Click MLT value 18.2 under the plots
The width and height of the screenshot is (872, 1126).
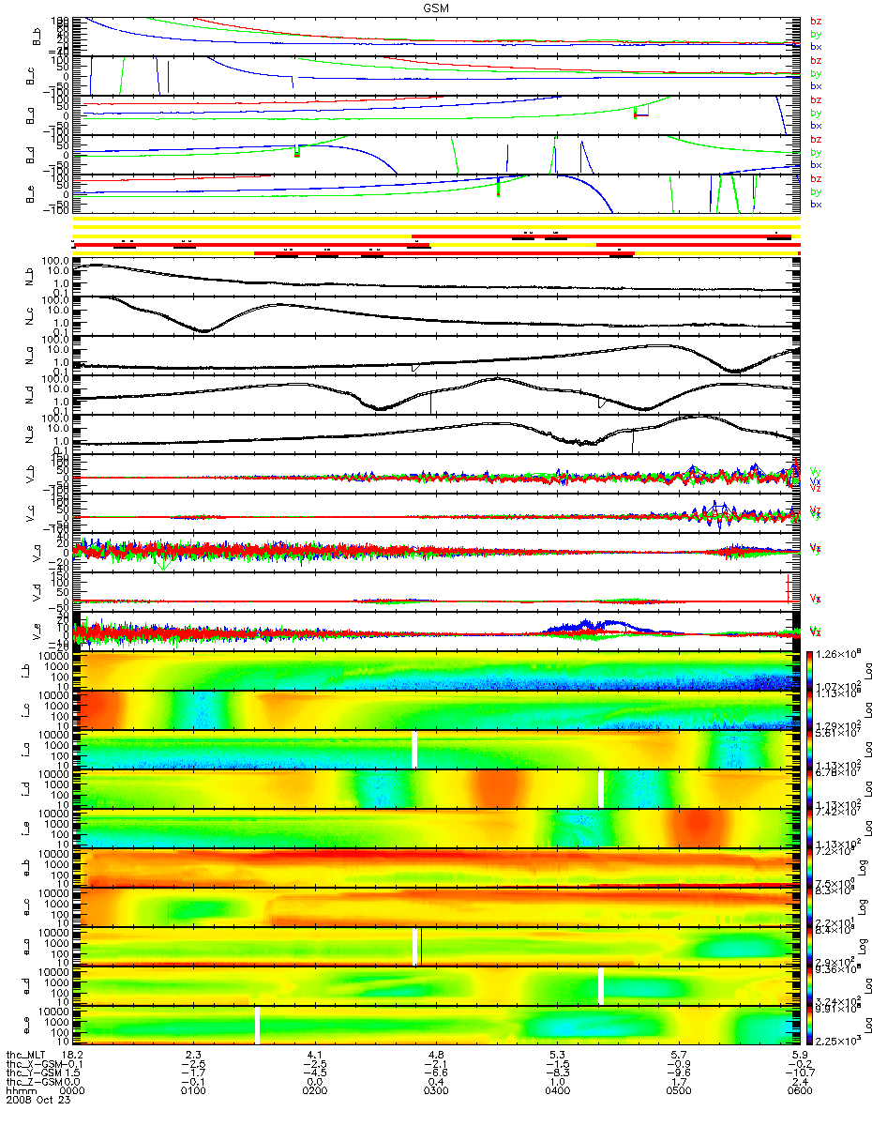pyautogui.click(x=74, y=1055)
